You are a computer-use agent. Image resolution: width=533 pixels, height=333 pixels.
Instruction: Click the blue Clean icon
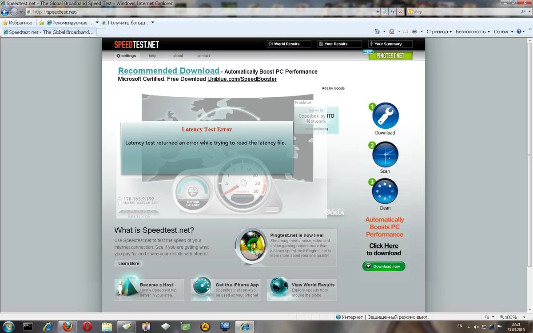(385, 191)
